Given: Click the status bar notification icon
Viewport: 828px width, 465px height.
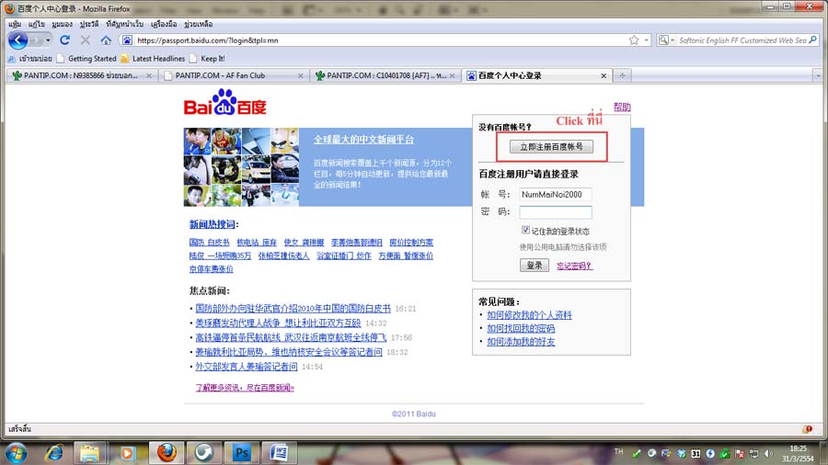Looking at the screenshot, I should coord(807,428).
